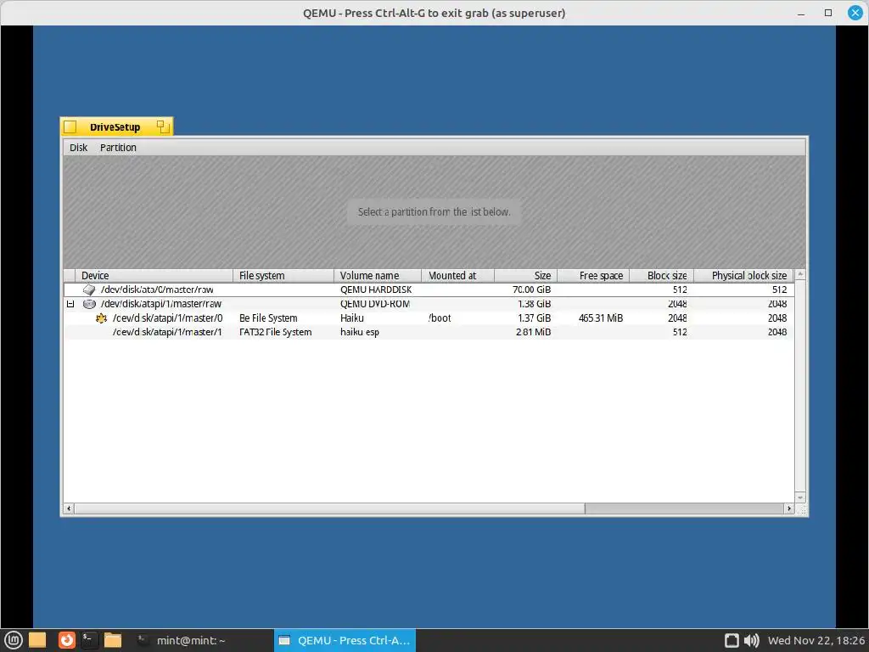The image size is (869, 652).
Task: Sort by the Size column header
Action: coord(525,276)
